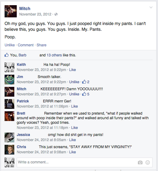This screenshot has height=171, width=158.
Task: Click the public globe privacy icon
Action: point(56,14)
